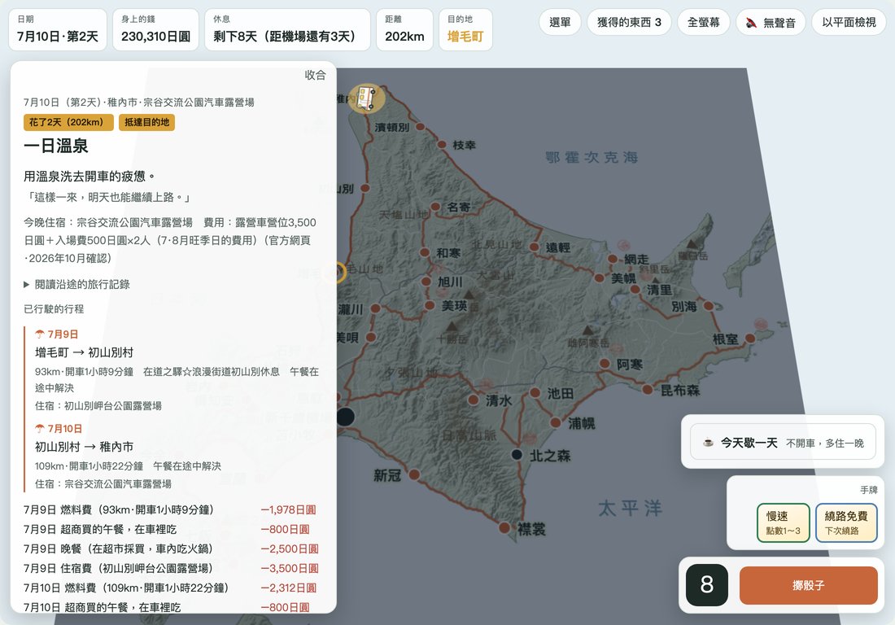
Task: Click the black dot marker at 北之森
Action: (x=517, y=454)
